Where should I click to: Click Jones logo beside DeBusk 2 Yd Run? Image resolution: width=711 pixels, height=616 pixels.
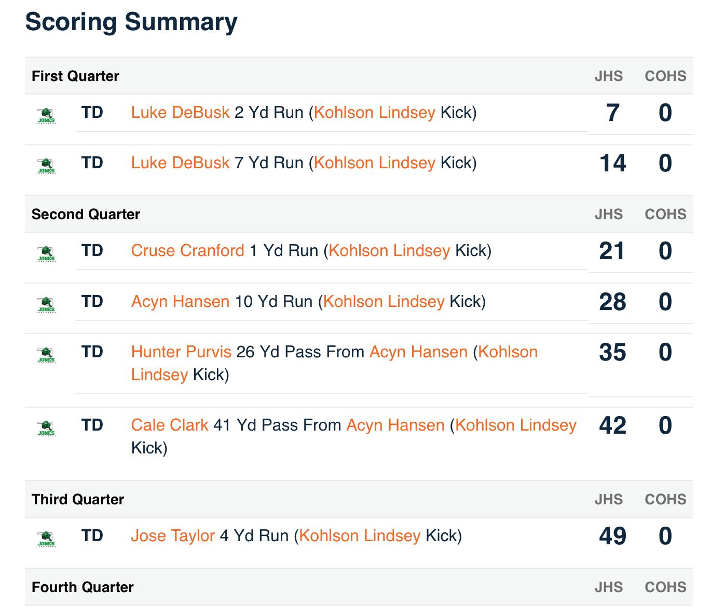coord(46,115)
